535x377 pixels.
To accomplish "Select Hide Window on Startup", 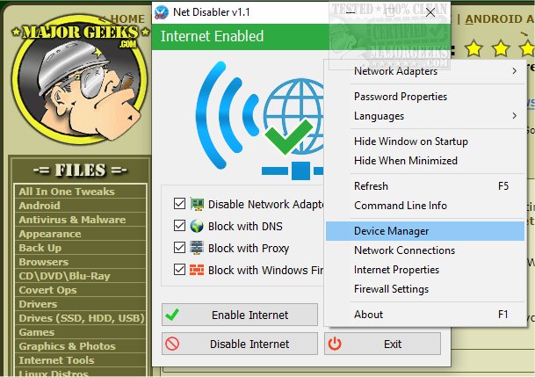I will pyautogui.click(x=425, y=141).
